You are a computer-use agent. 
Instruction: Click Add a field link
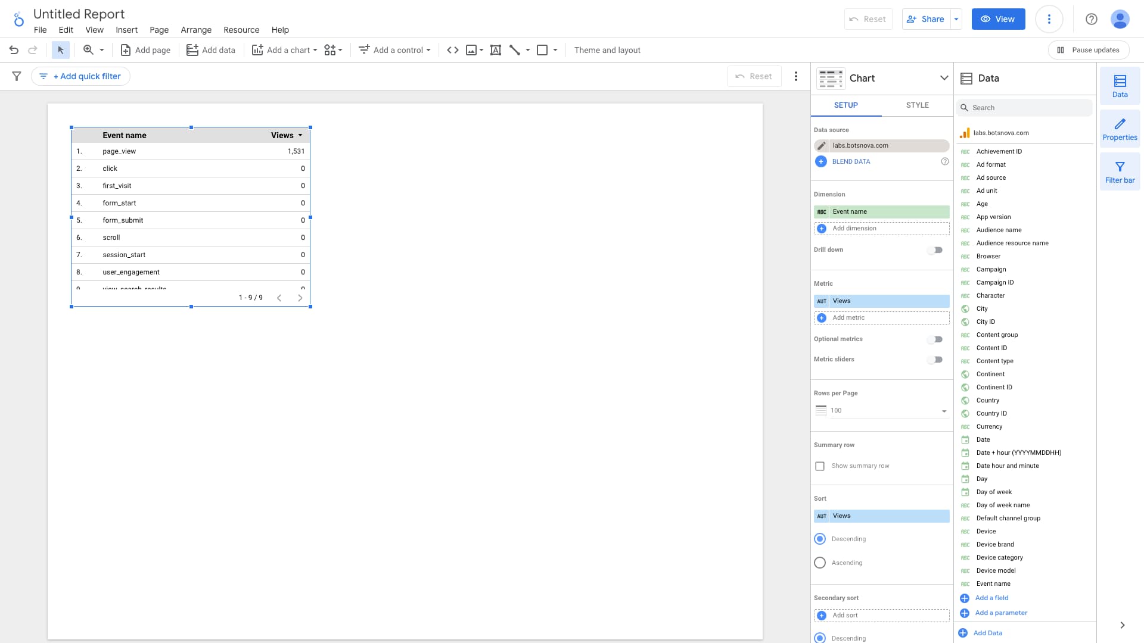coord(991,598)
